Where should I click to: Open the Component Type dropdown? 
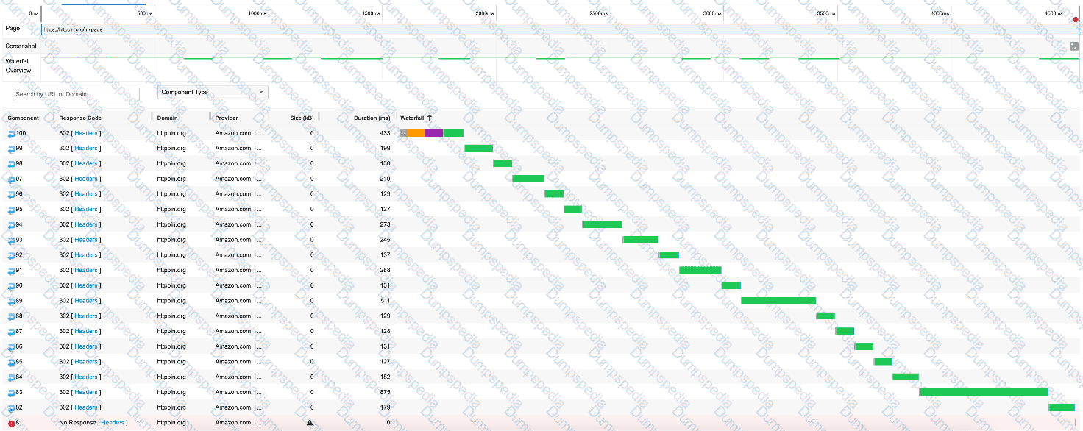[x=213, y=93]
